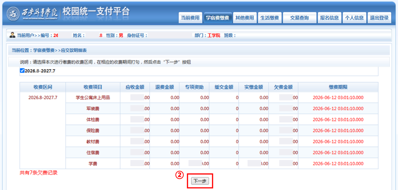
Task: Click the 共有7条欠费记录 notice
Action: 39,173
